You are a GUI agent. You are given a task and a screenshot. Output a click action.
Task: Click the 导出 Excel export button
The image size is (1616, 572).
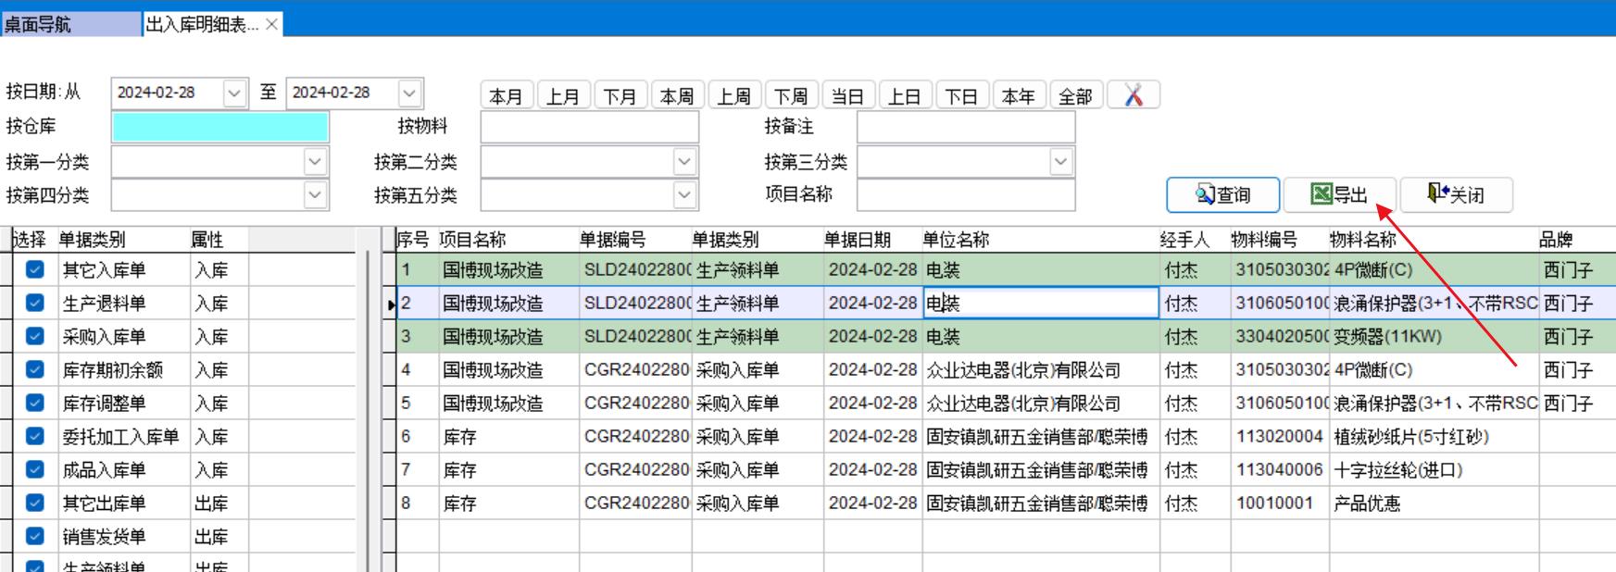click(1339, 194)
